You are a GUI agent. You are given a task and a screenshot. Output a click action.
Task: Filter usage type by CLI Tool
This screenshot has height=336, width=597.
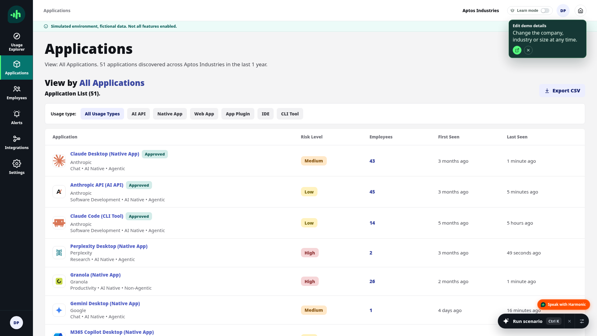[x=290, y=114]
